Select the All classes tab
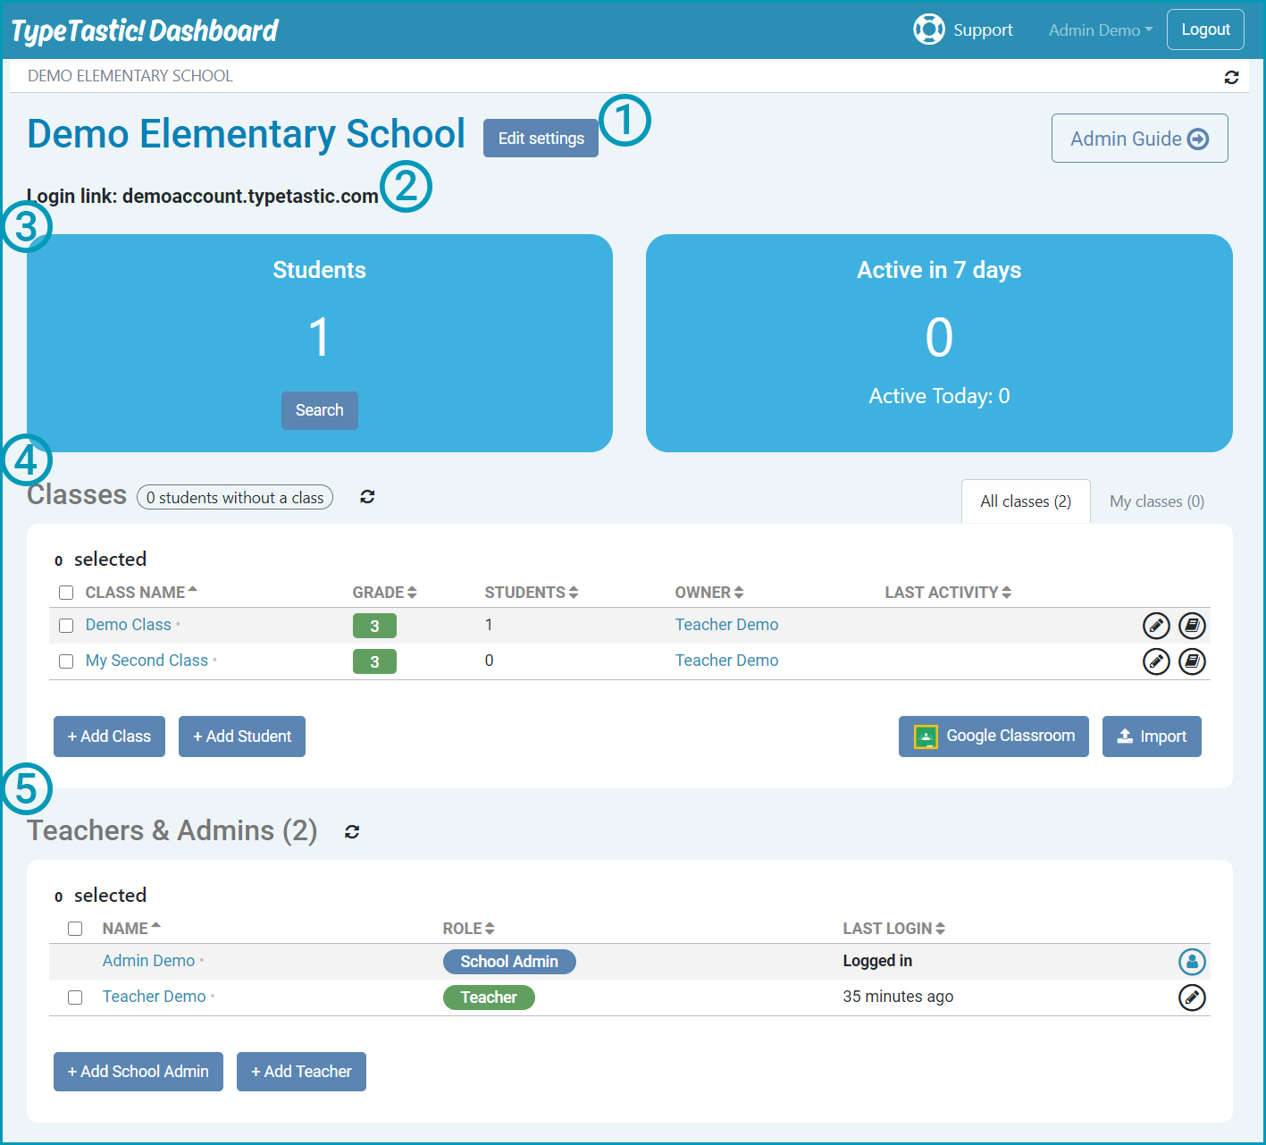The image size is (1266, 1145). click(1025, 501)
